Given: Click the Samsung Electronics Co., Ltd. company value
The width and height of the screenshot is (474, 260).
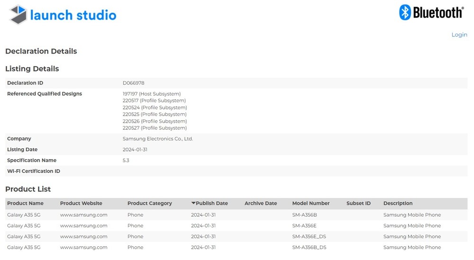Looking at the screenshot, I should click(157, 139).
